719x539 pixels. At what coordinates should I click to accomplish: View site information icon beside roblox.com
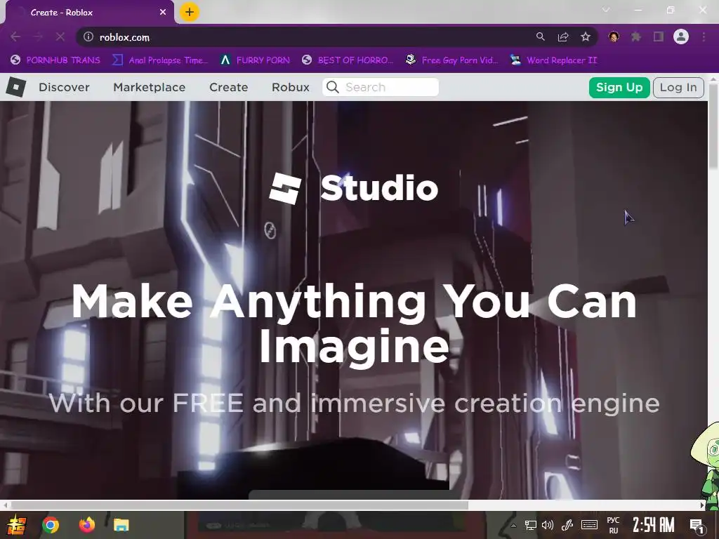[88, 36]
